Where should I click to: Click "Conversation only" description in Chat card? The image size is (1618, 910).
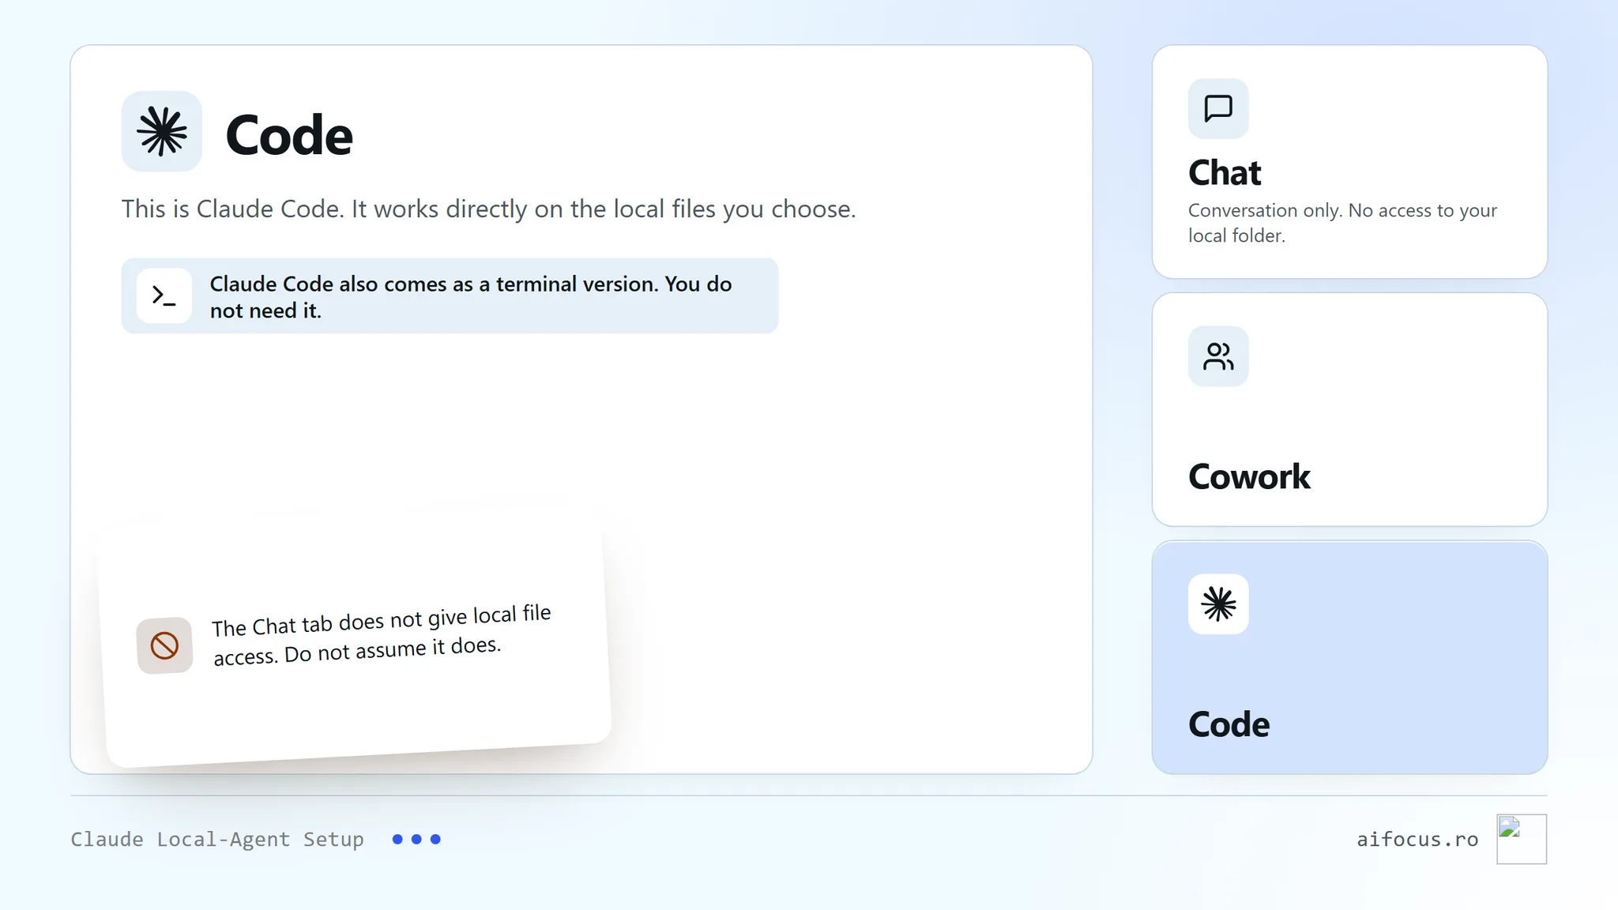pos(1342,223)
